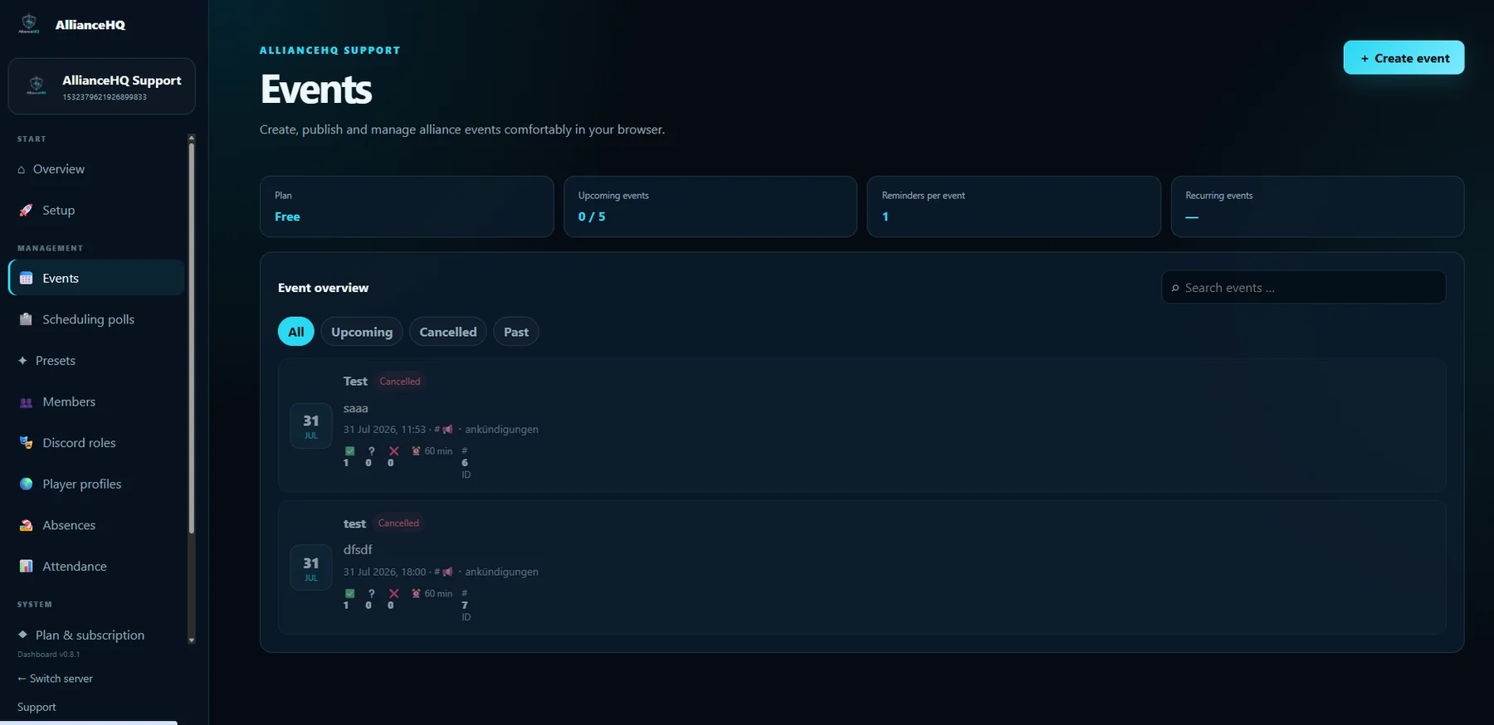The image size is (1494, 725).
Task: Open the Members page
Action: tap(96, 401)
